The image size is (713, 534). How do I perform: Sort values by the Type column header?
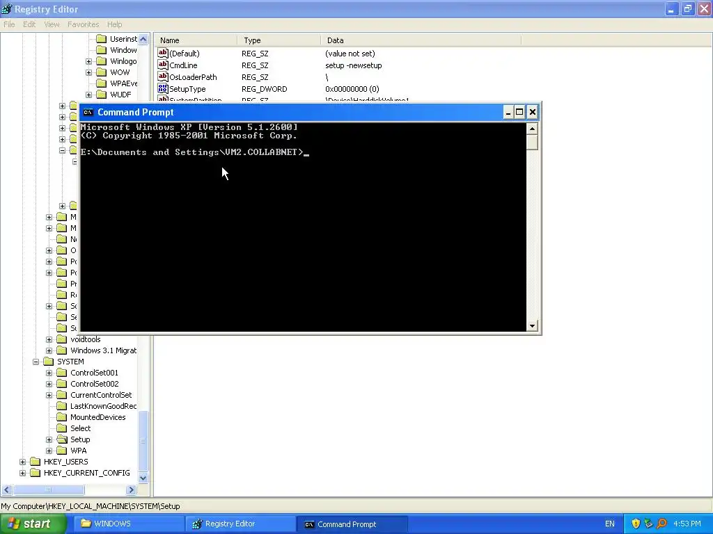tap(279, 40)
